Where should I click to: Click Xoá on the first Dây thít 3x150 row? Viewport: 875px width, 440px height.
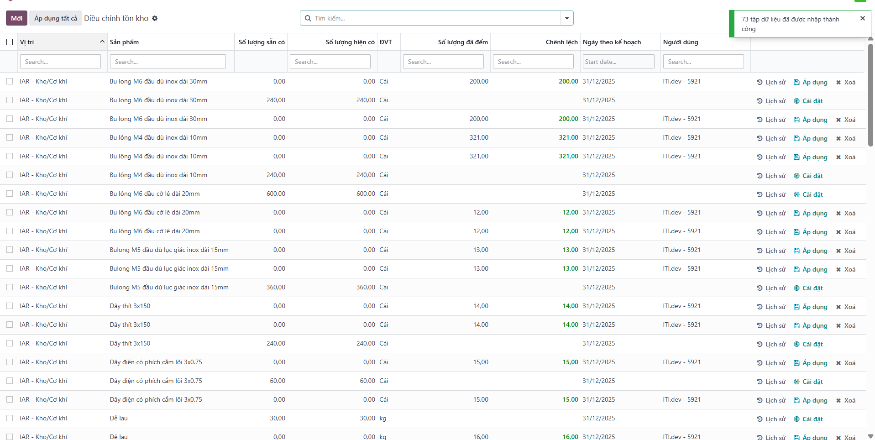[x=845, y=307]
